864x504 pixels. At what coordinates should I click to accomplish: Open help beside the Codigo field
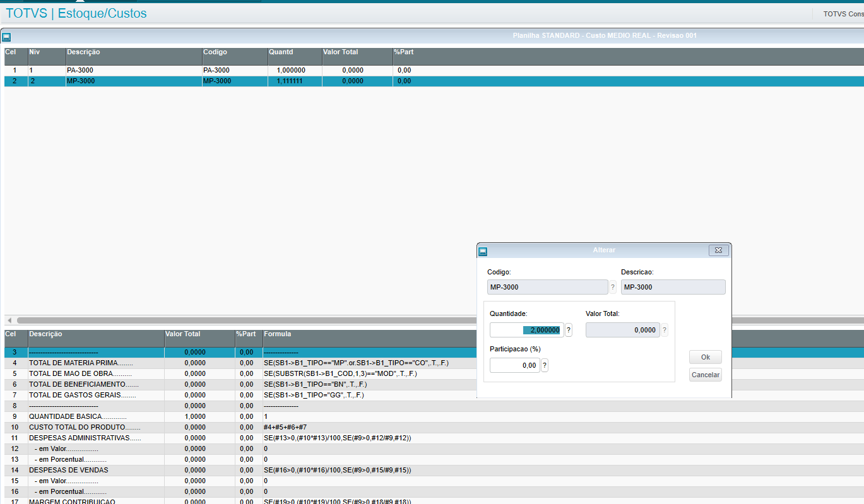pyautogui.click(x=612, y=287)
